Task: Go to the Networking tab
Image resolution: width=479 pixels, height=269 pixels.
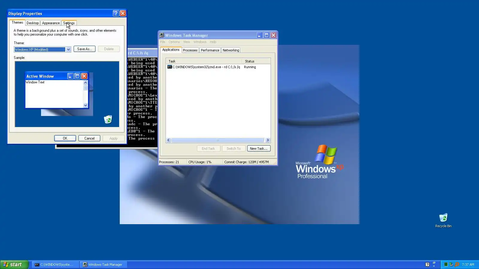Action: 231,50
